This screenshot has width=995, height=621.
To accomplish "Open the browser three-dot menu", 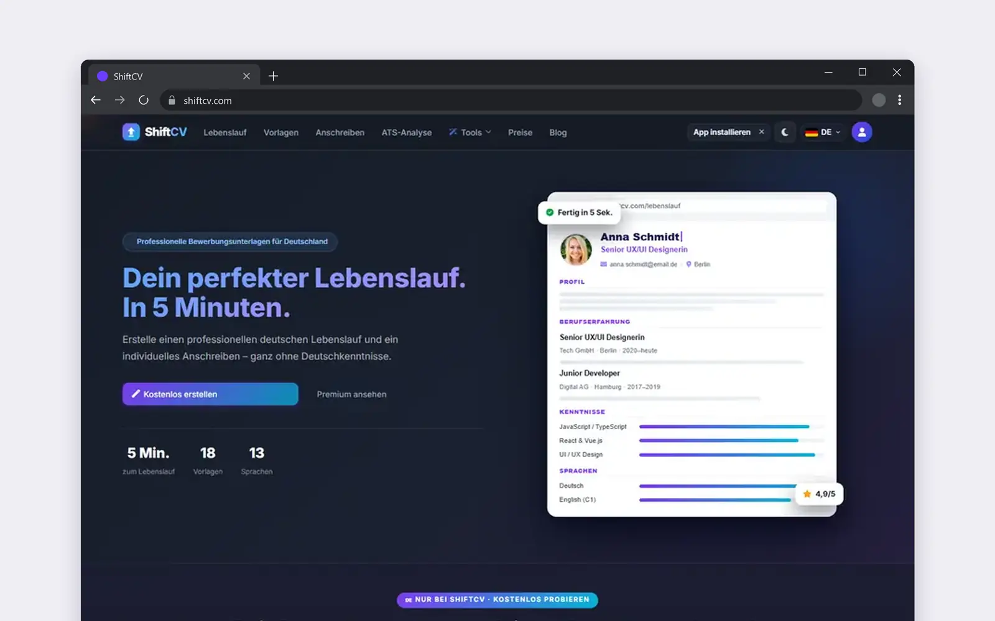I will 899,100.
